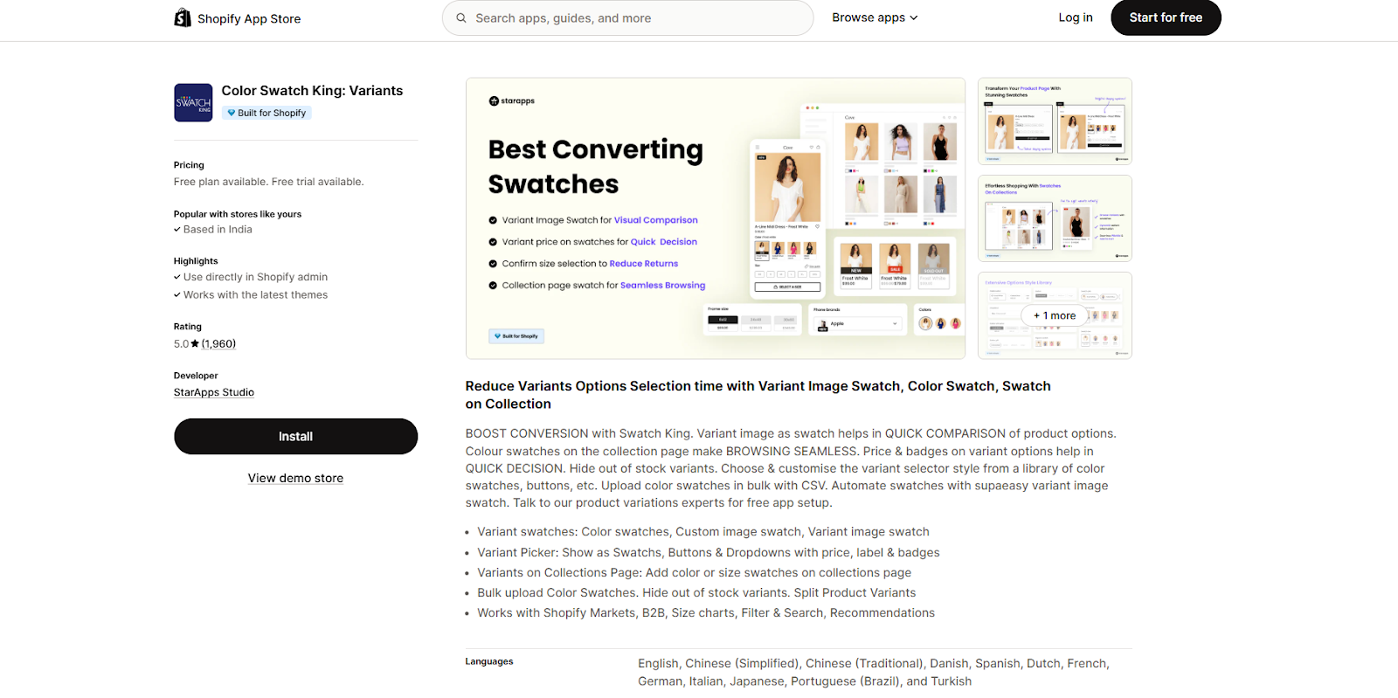Open the Transform Your Product Page thumbnail
The height and width of the screenshot is (698, 1398).
coord(1055,121)
